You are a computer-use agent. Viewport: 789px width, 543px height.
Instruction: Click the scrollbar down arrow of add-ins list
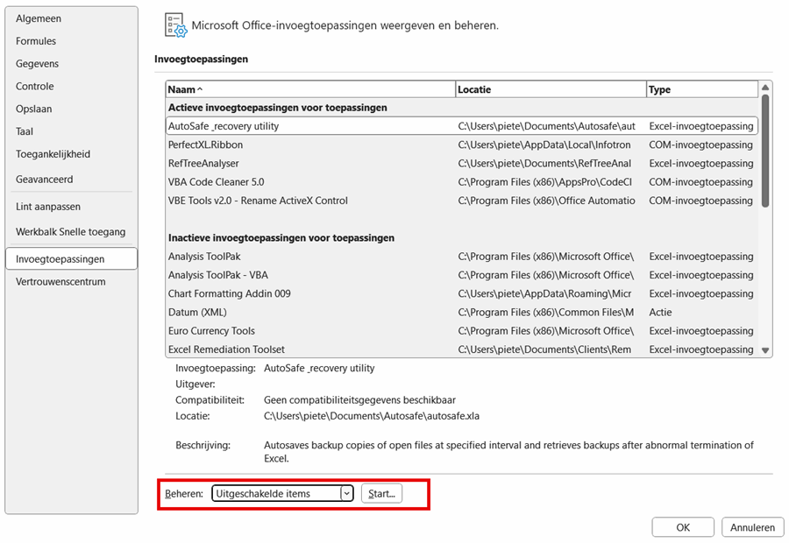click(765, 350)
